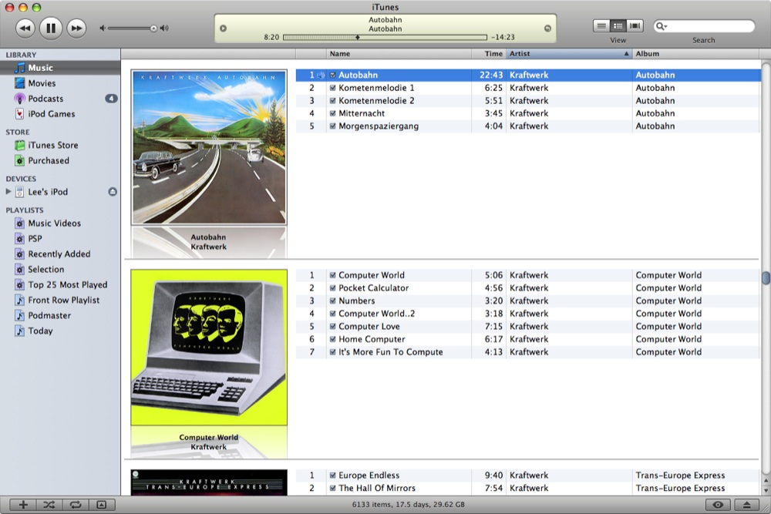Select It's More Fun To Compute
The width and height of the screenshot is (771, 514).
click(528, 352)
